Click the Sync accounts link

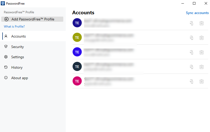click(197, 13)
